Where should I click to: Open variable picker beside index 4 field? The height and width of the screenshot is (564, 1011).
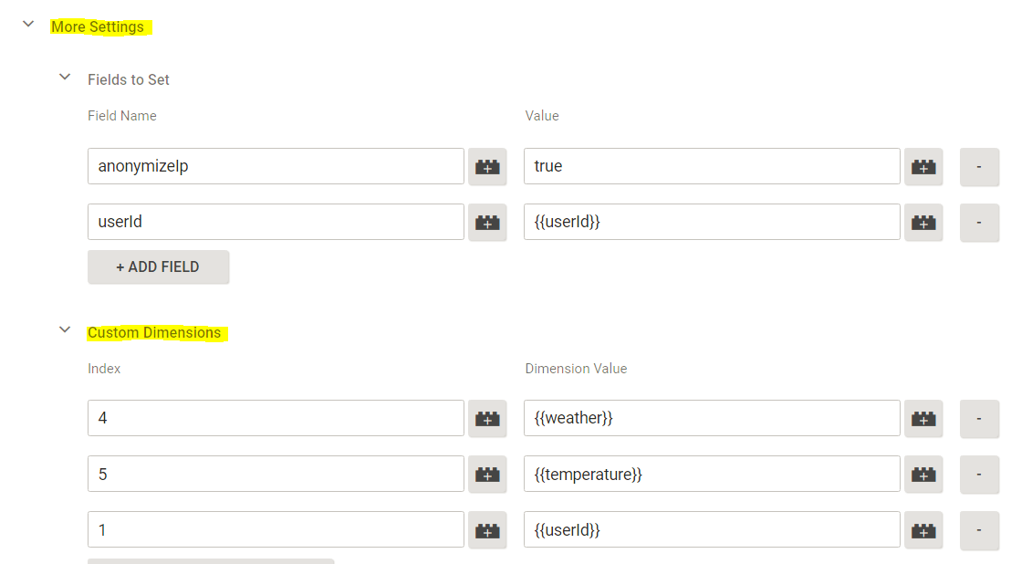pos(487,419)
